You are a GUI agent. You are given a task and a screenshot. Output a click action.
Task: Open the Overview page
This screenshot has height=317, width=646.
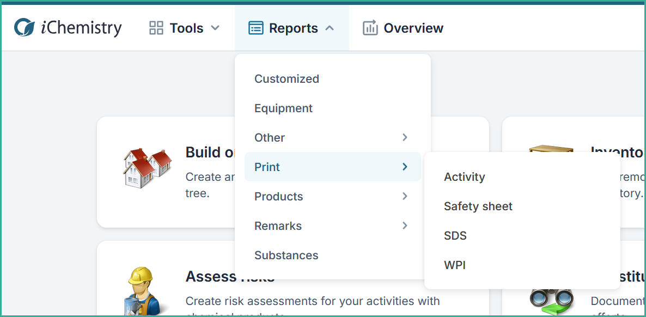tap(403, 28)
